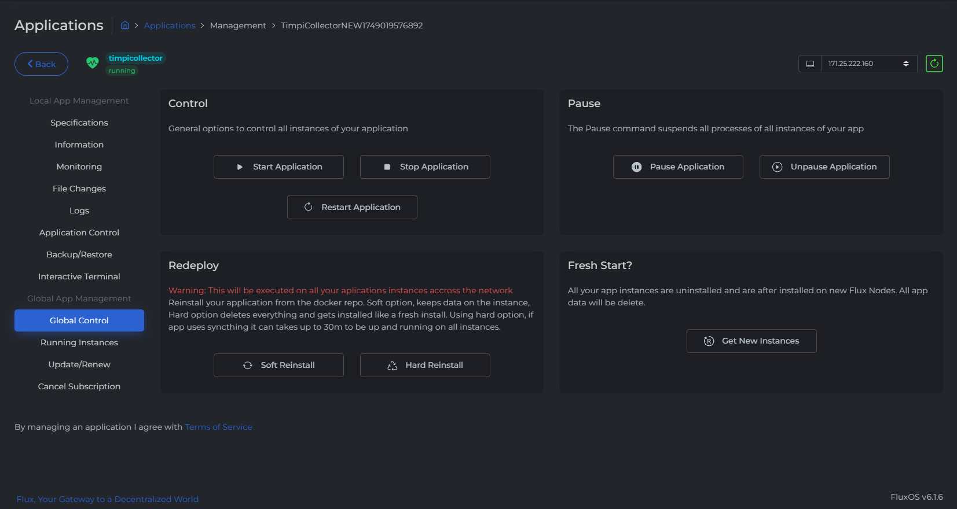Trigger a Hard Reinstall
957x509 pixels.
[425, 366]
